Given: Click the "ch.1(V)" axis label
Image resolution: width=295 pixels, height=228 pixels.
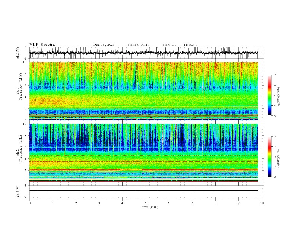Looking at the screenshot, I should click(x=18, y=53).
